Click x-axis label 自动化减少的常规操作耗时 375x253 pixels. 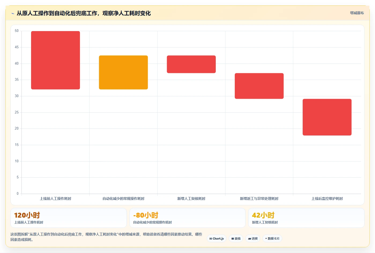tap(123, 199)
